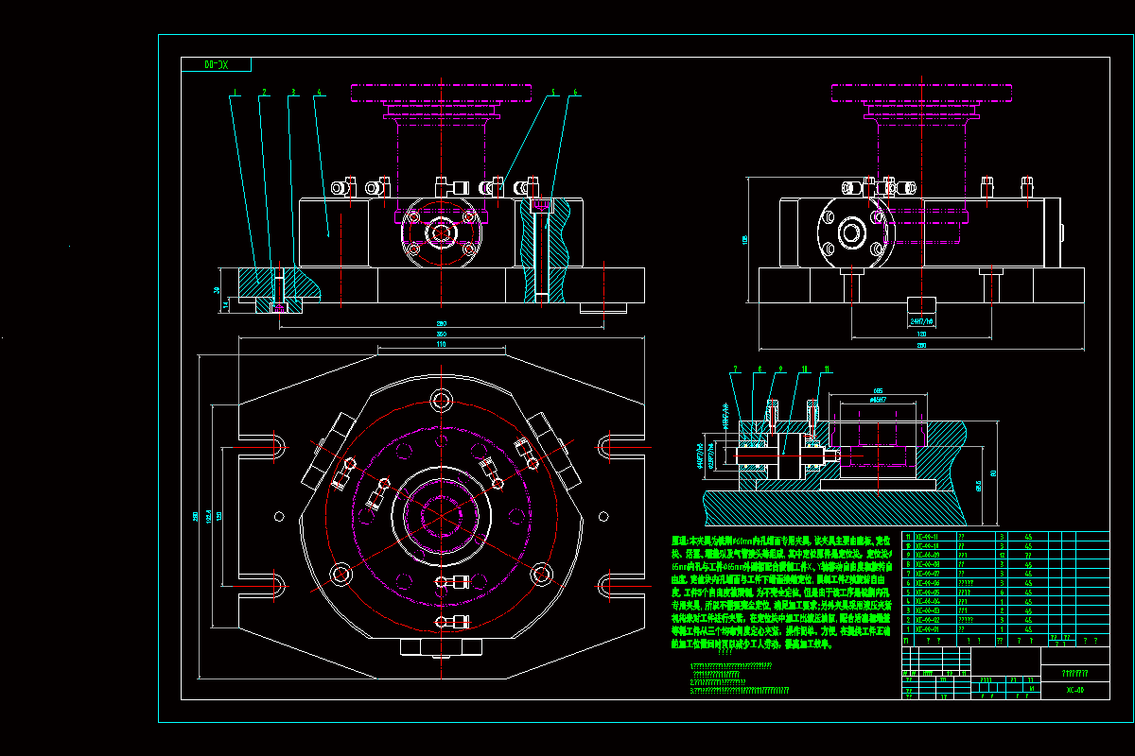Screen dimensions: 1135x756
Task: Click balloon number 3 in front view
Action: click(x=294, y=93)
